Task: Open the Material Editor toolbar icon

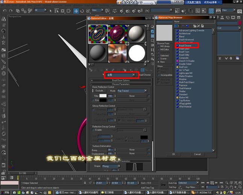Action: coord(211,11)
